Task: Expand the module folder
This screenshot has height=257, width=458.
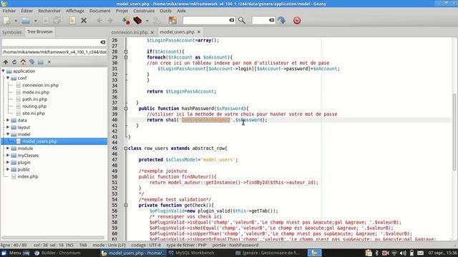Action: 8,148
